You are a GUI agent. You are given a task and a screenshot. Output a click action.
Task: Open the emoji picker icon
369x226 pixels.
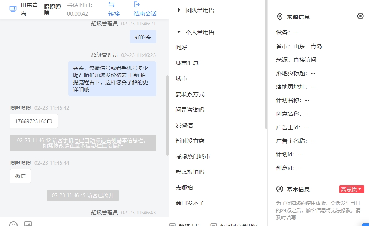(x=13, y=224)
